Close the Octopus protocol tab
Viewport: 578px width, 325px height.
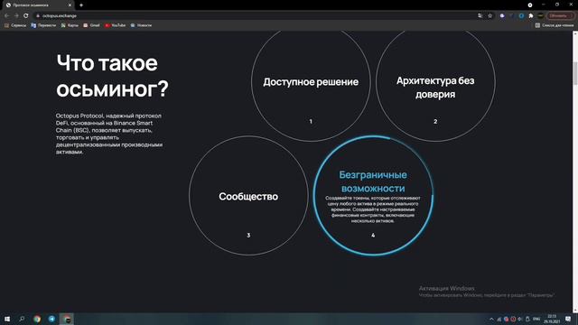pyautogui.click(x=70, y=5)
